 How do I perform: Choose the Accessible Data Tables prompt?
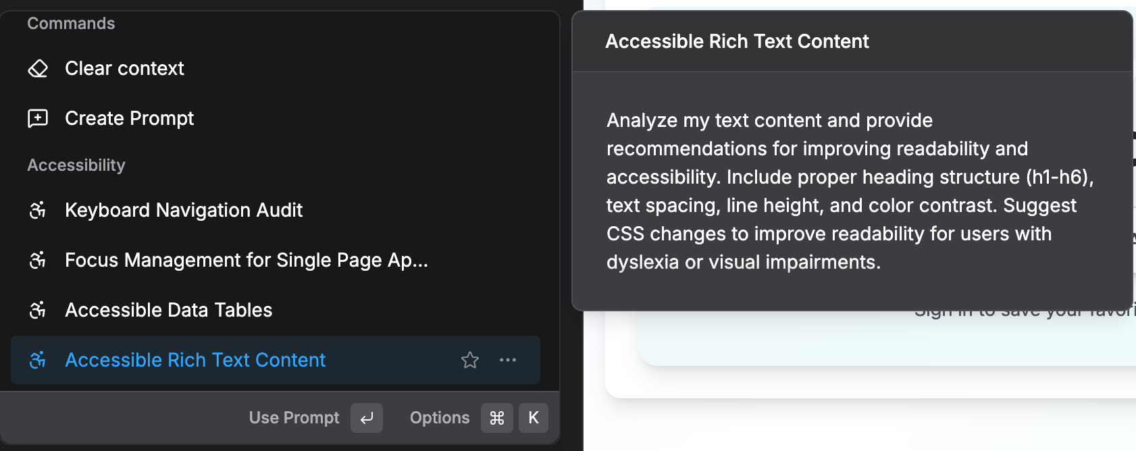point(168,311)
